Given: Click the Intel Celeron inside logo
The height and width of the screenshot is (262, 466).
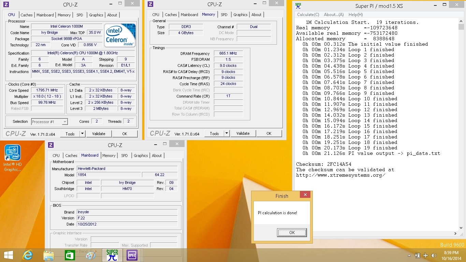Looking at the screenshot, I should [120, 35].
